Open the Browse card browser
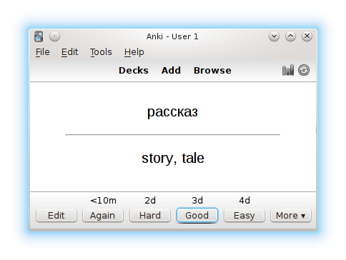The image size is (346, 260). click(212, 71)
